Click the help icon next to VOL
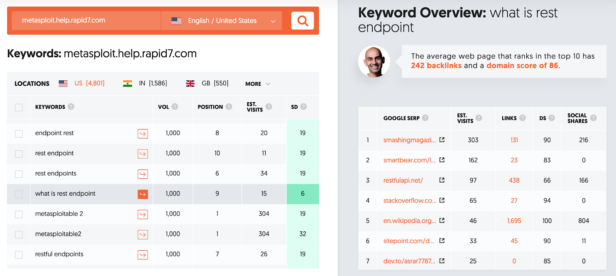The height and width of the screenshot is (276, 616). pyautogui.click(x=175, y=107)
